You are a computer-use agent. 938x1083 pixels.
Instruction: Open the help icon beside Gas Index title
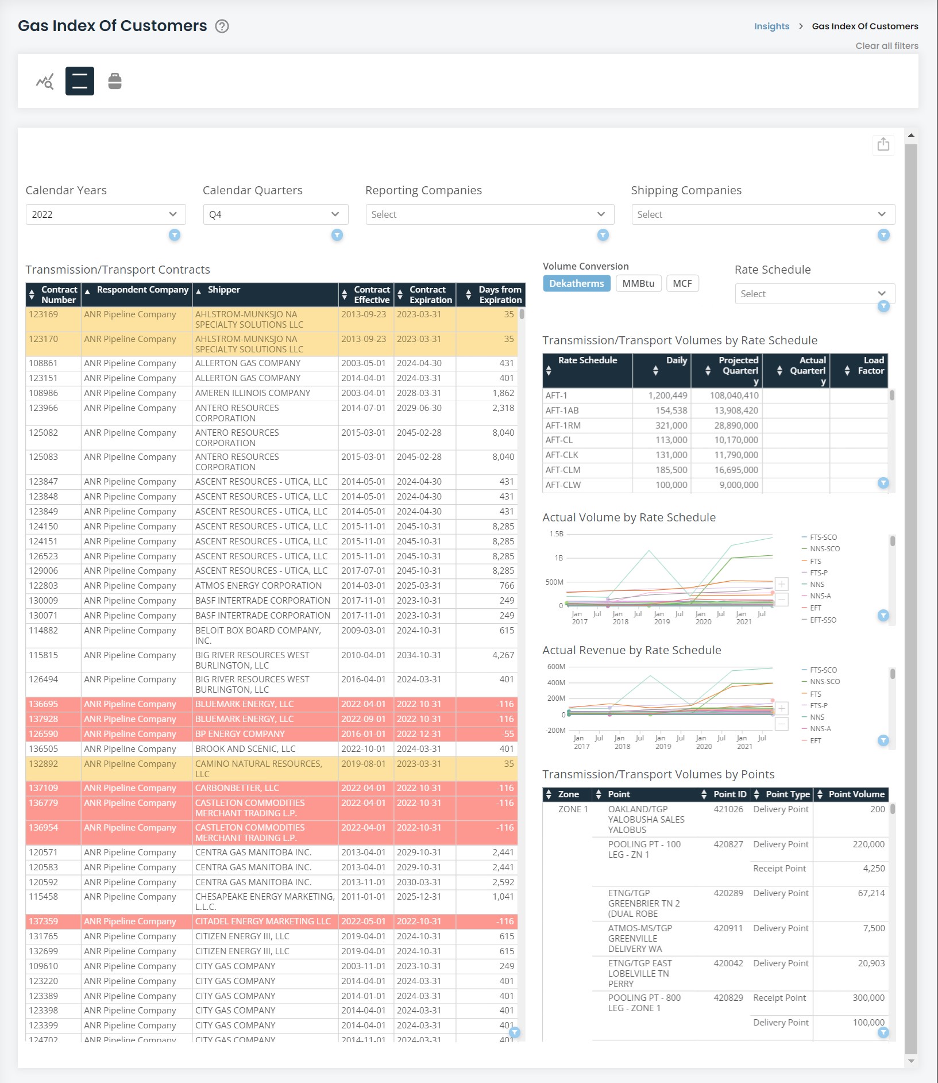(222, 26)
